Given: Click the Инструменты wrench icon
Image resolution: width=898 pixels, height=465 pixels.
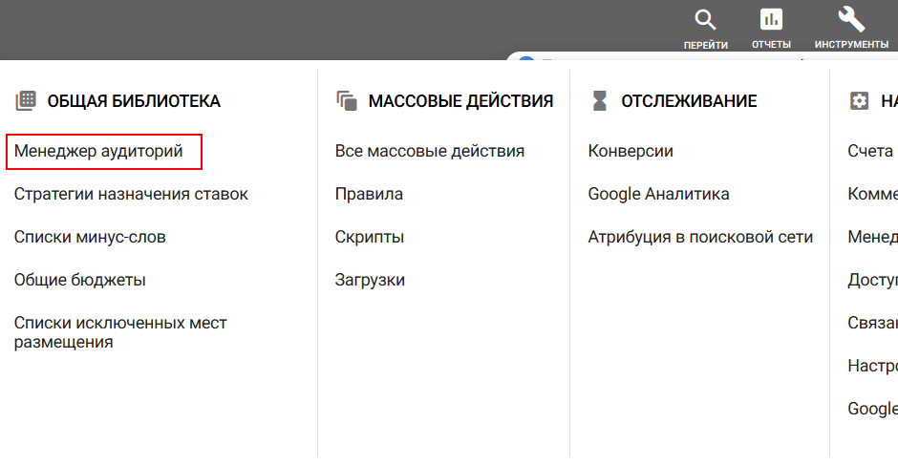Looking at the screenshot, I should pyautogui.click(x=850, y=20).
